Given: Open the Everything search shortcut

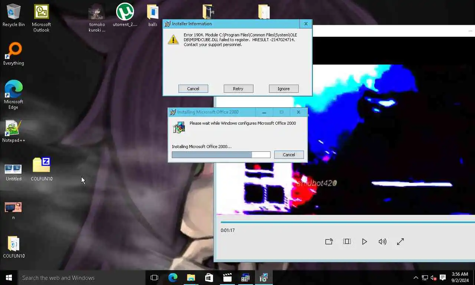Looking at the screenshot, I should coord(14,54).
